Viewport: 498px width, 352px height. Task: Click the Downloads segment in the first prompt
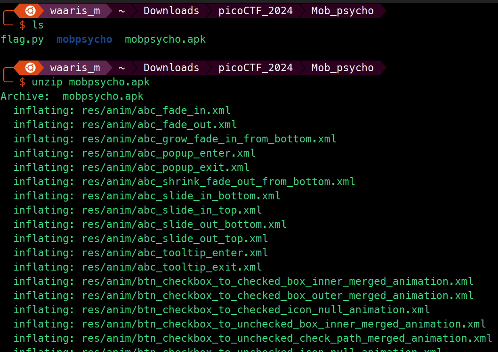(171, 11)
